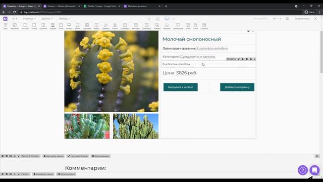Undo with the left arrow in editor header
The height and width of the screenshot is (182, 323).
pyautogui.click(x=275, y=19)
